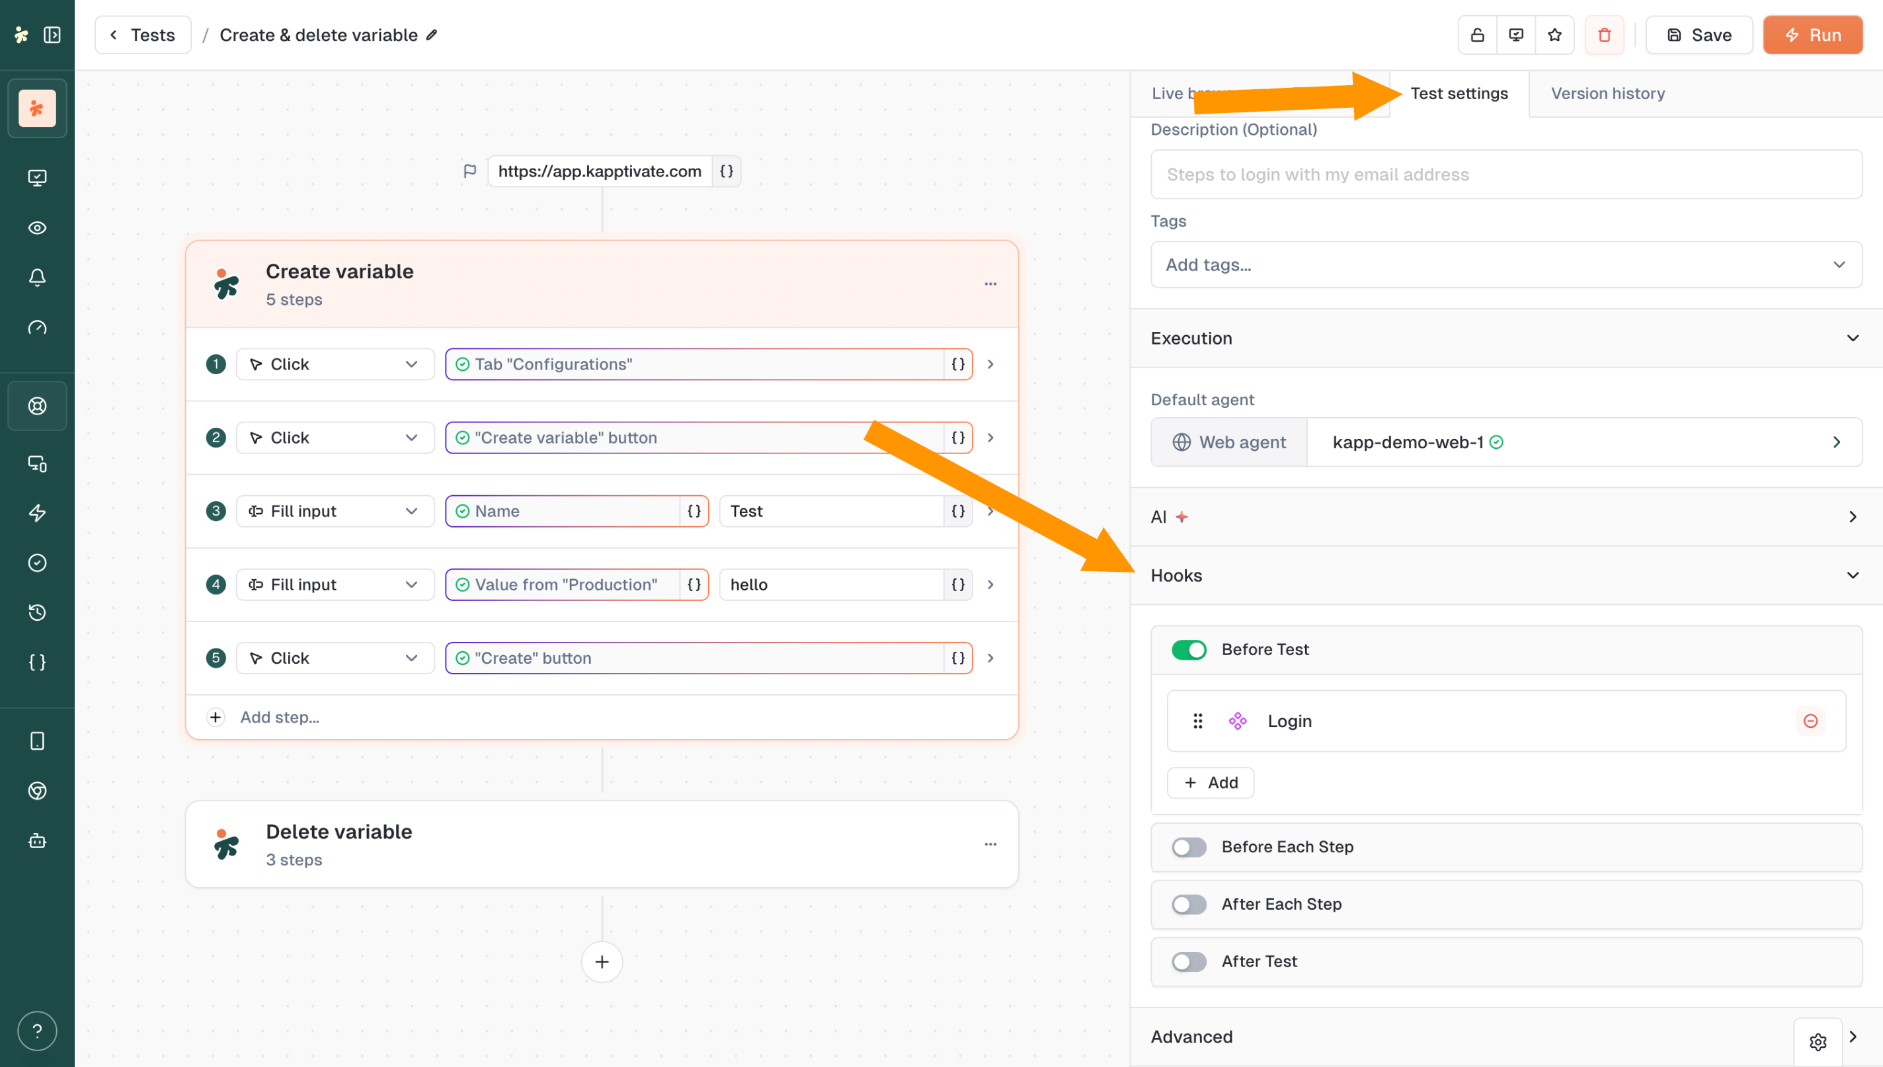Enable the After Each Step toggle
Viewport: 1883px width, 1067px height.
1188,904
